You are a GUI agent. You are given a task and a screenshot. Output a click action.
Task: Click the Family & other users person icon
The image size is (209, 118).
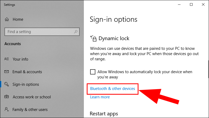click(x=7, y=109)
